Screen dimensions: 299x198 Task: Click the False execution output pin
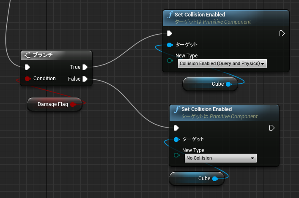click(85, 79)
